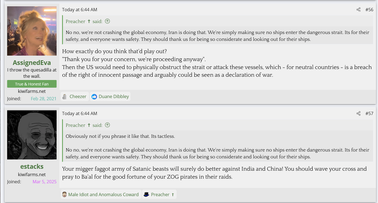Jump to quoted post arrow in post #56

pyautogui.click(x=107, y=21)
